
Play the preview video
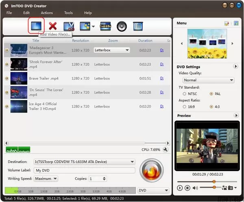(180, 188)
